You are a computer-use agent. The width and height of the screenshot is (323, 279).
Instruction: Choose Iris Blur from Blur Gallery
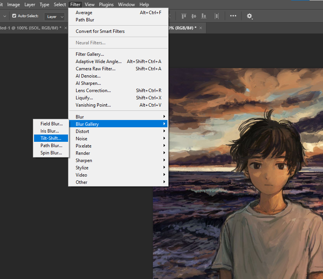click(51, 131)
